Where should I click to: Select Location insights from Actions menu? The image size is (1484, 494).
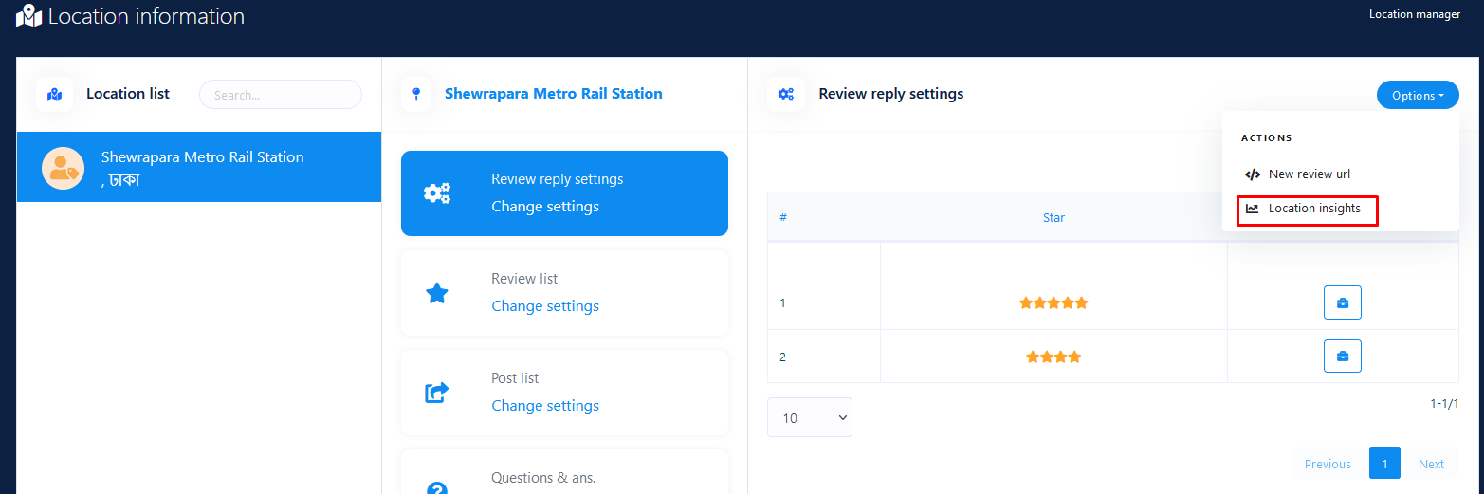[x=1313, y=209]
